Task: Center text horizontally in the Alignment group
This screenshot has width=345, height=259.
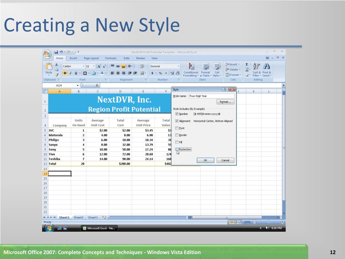Action: click(118, 73)
